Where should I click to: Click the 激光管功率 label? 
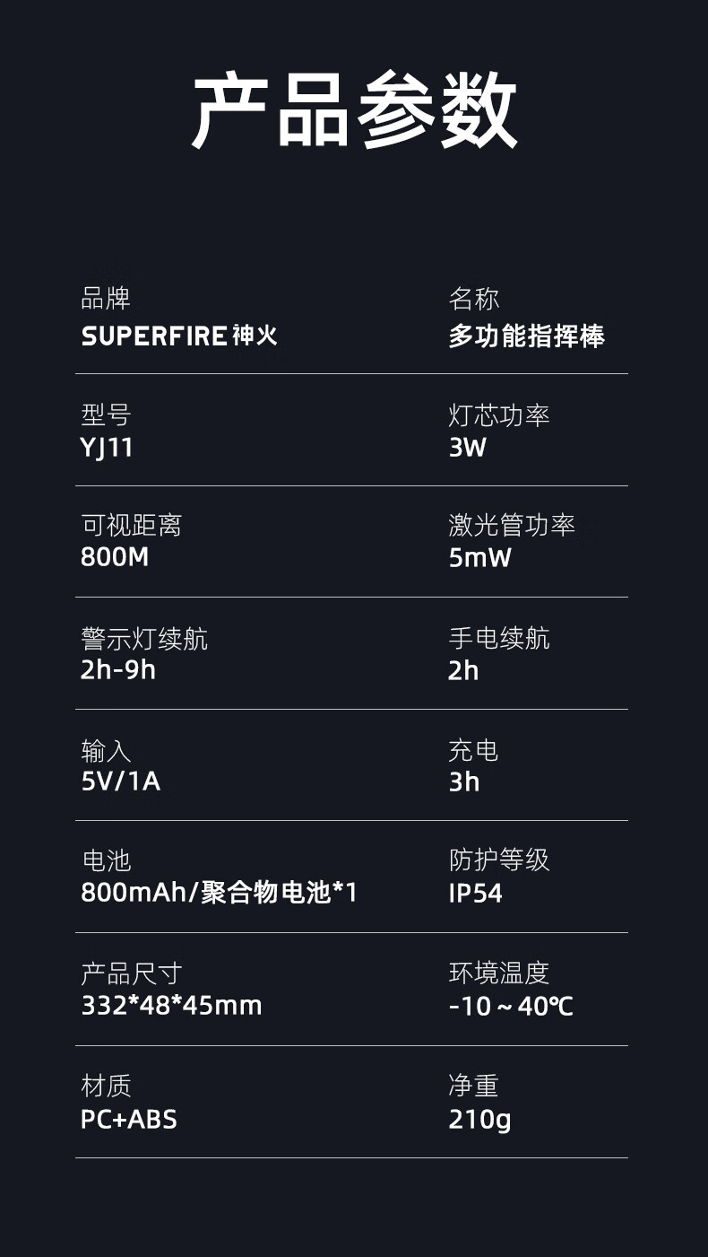point(511,526)
